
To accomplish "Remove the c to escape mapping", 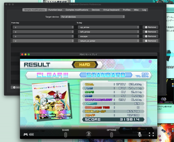I will pos(150,36).
